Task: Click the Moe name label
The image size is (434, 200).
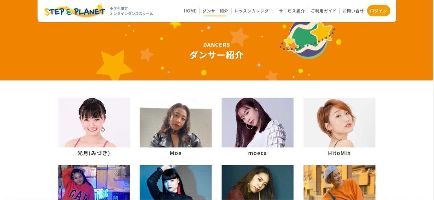Action: 176,153
